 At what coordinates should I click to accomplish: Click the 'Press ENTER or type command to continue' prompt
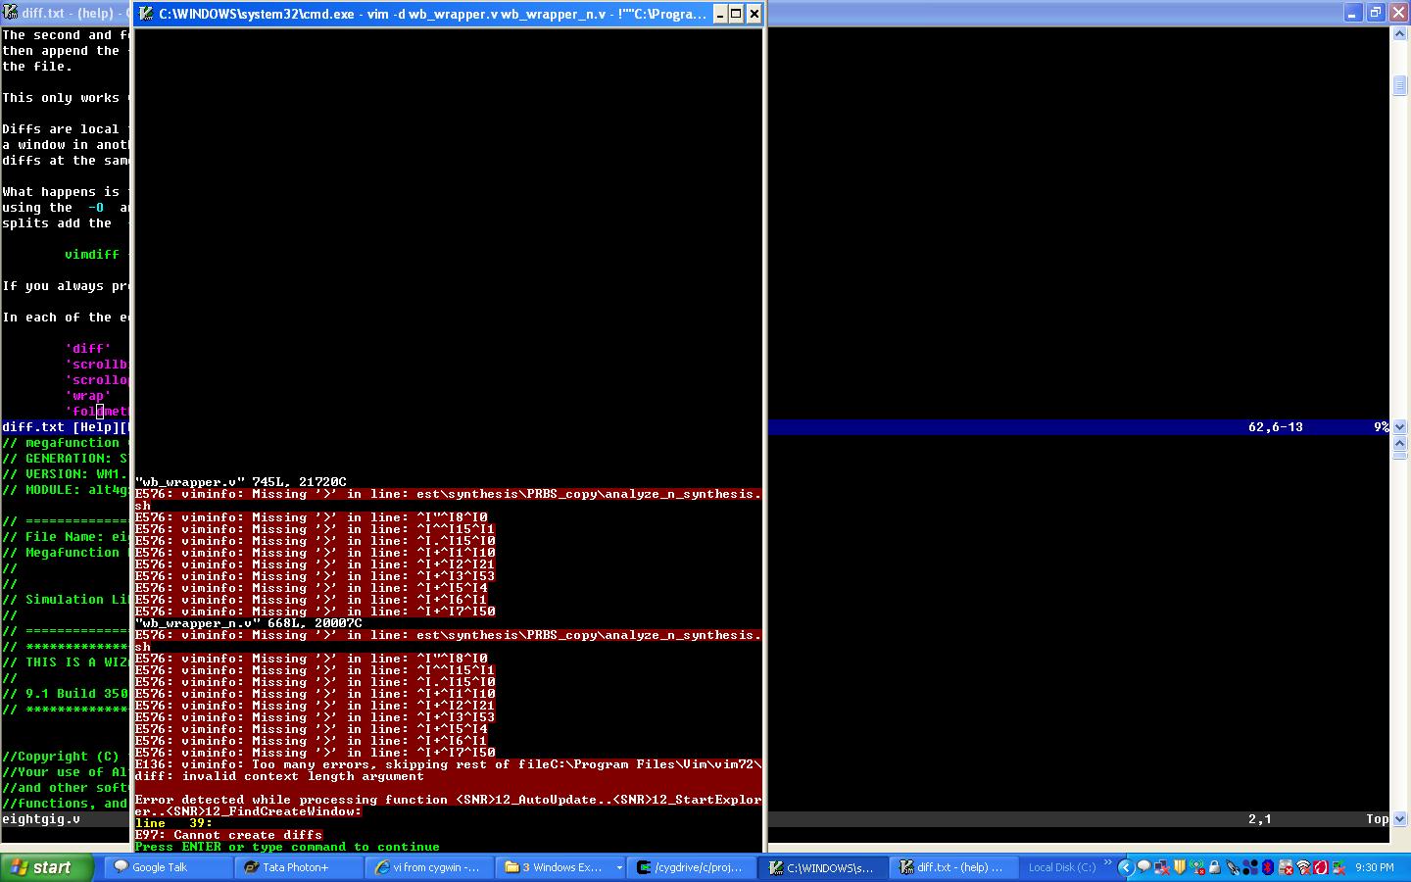287,847
